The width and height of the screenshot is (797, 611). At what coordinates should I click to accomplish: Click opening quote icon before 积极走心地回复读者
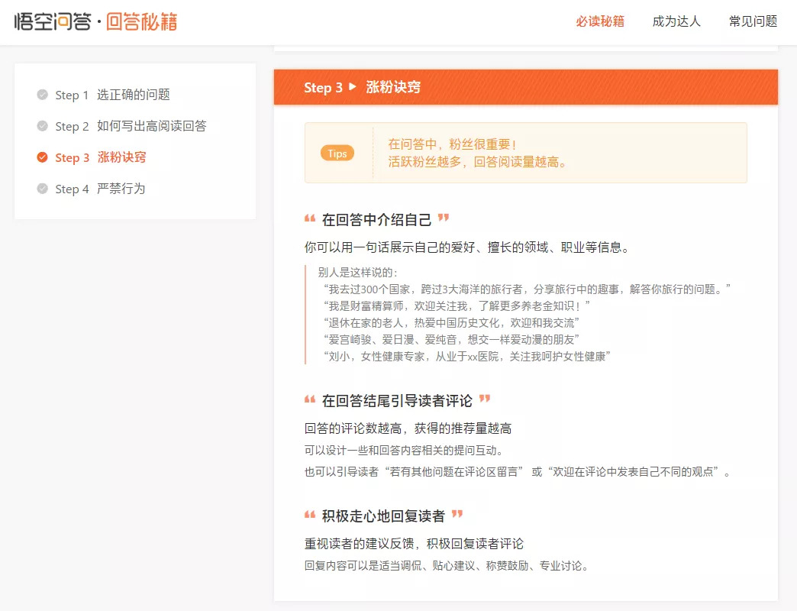(310, 515)
